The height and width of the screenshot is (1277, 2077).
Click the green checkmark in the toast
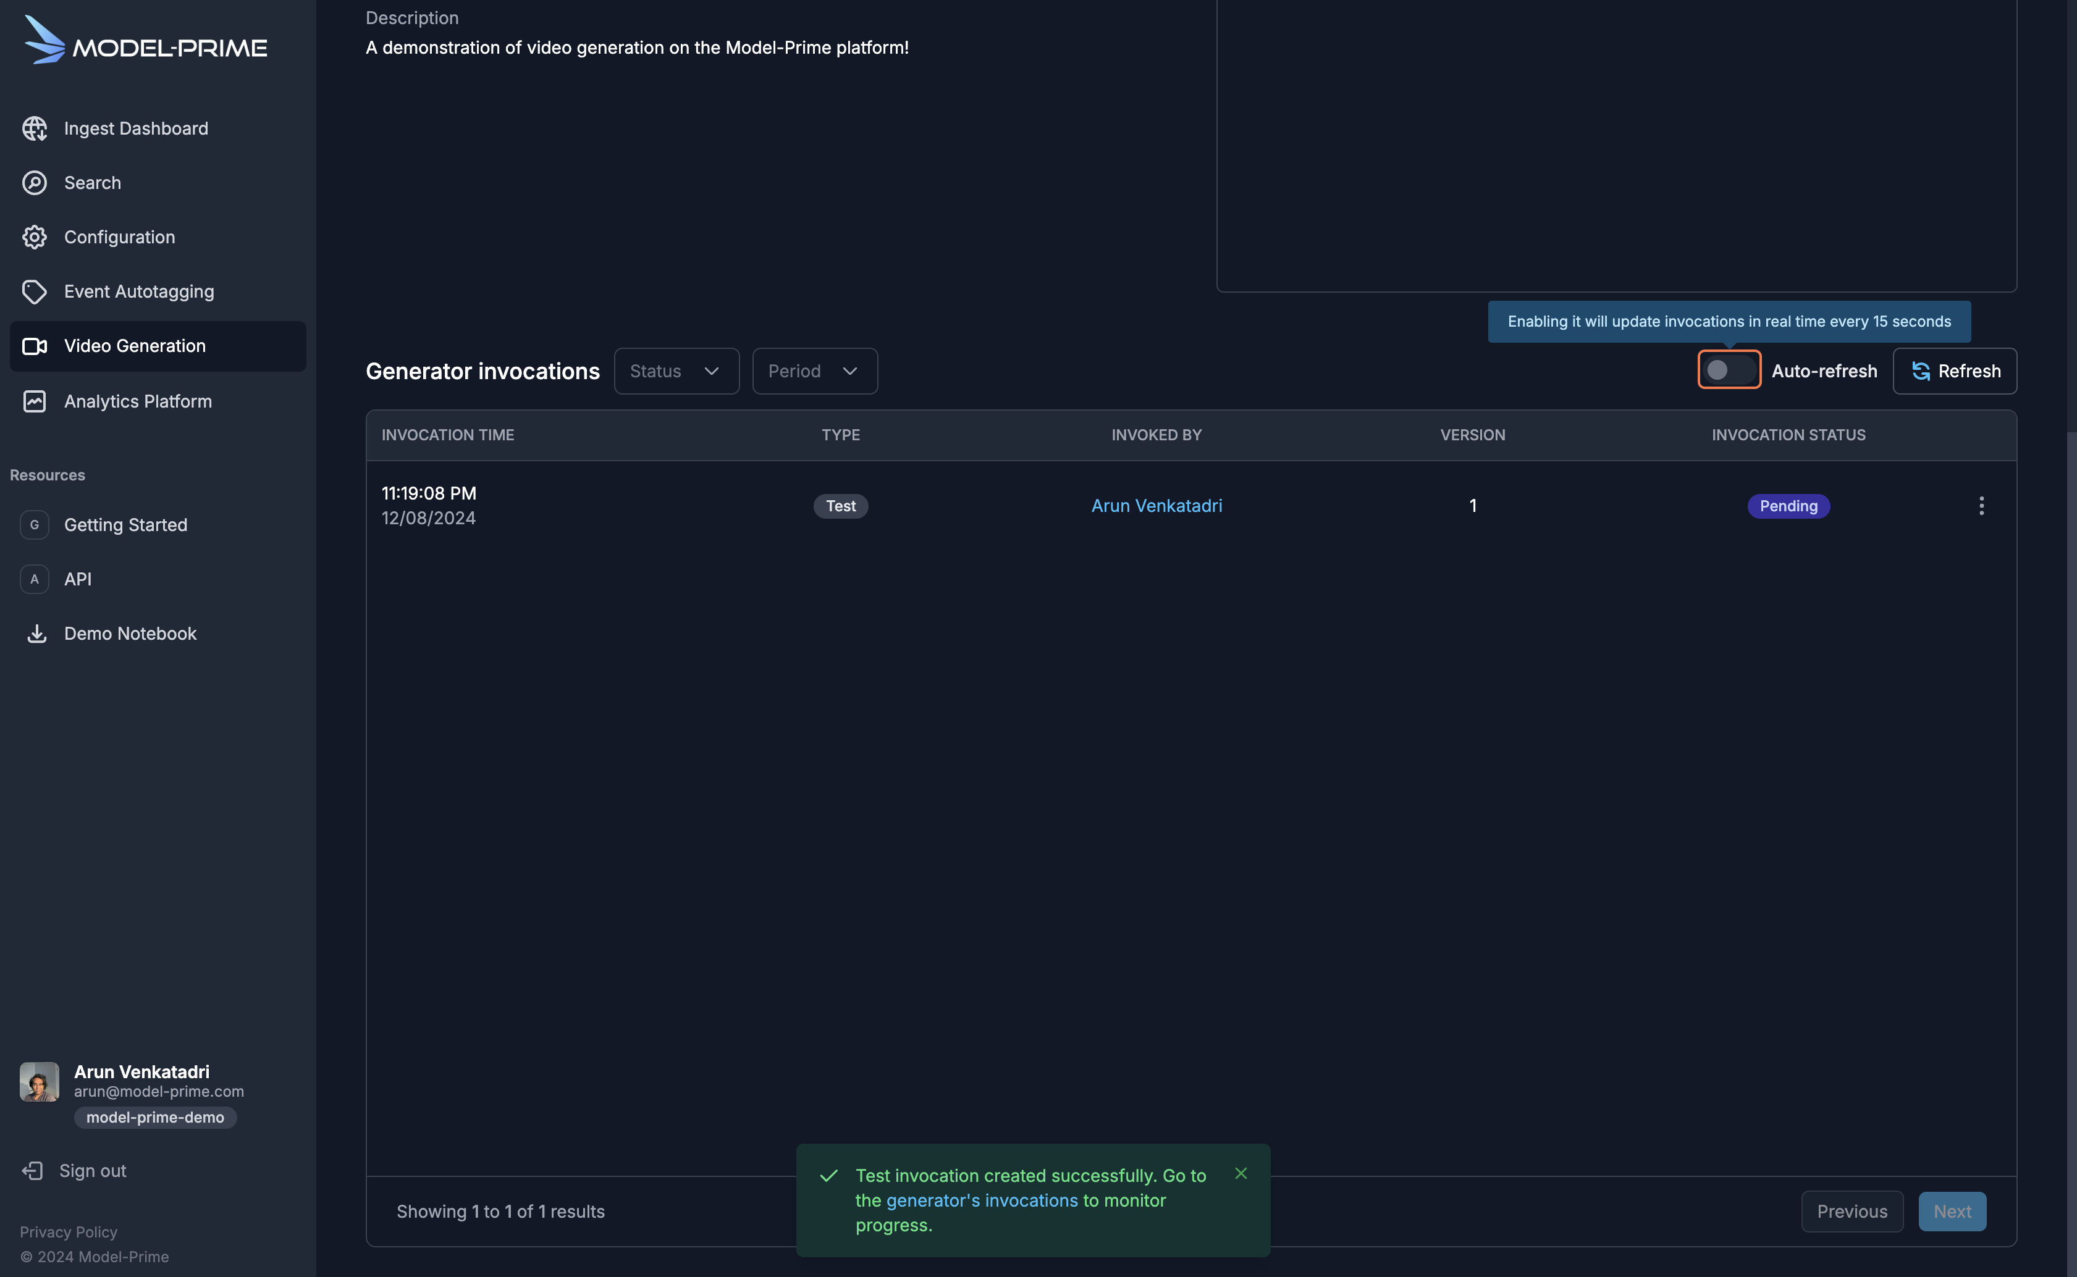point(829,1176)
